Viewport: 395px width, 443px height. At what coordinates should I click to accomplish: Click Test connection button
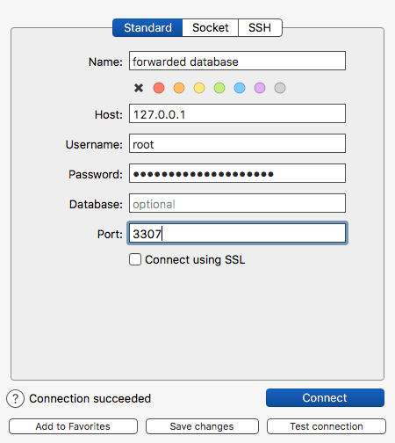click(x=327, y=426)
